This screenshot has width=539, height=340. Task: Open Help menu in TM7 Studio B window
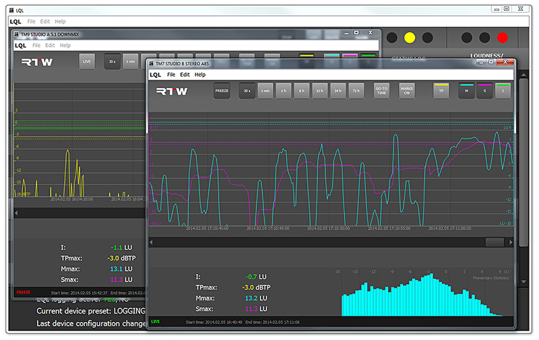[200, 75]
